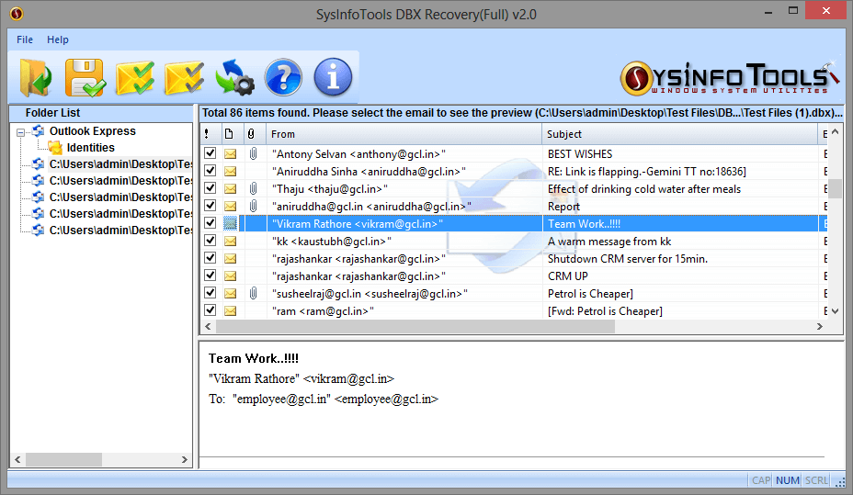Click the refresh arrows with gear icon
Screen dimensions: 853x495
(234, 78)
